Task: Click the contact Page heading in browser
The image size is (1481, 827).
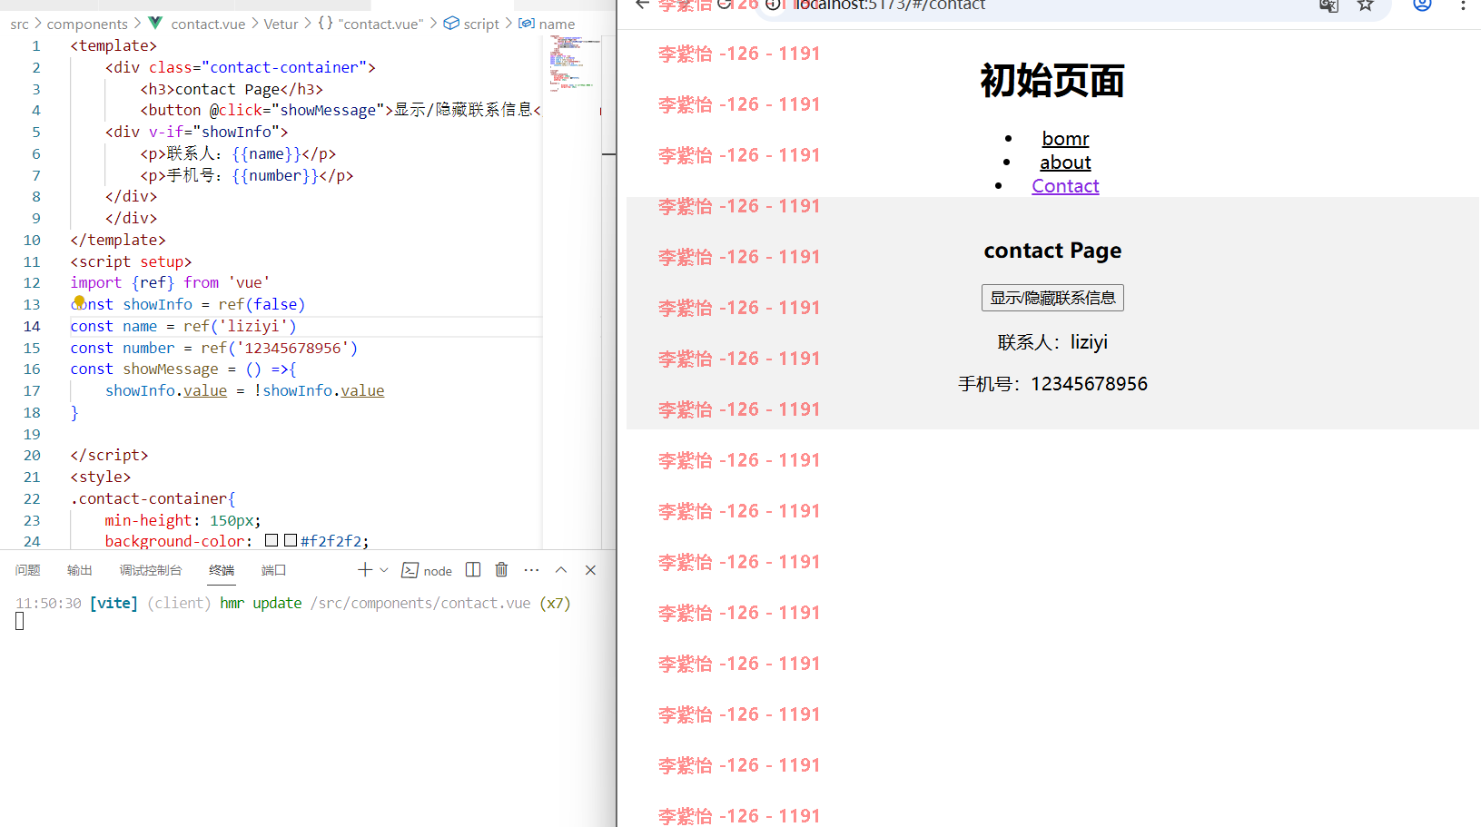Action: tap(1052, 251)
